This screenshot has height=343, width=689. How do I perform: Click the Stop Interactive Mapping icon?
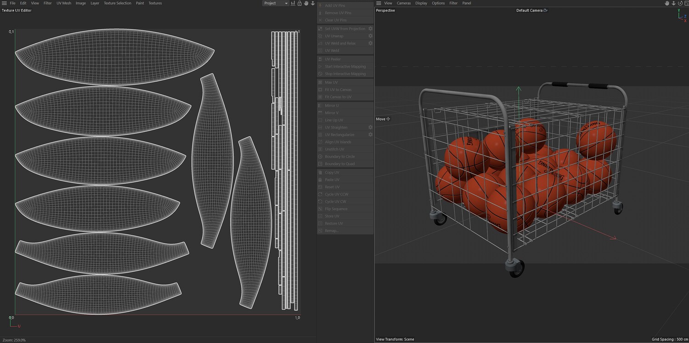pyautogui.click(x=320, y=74)
